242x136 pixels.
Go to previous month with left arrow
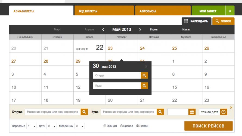(x=103, y=30)
